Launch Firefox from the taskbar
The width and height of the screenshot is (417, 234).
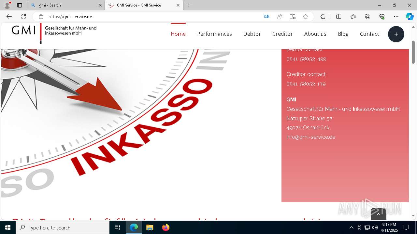166,227
